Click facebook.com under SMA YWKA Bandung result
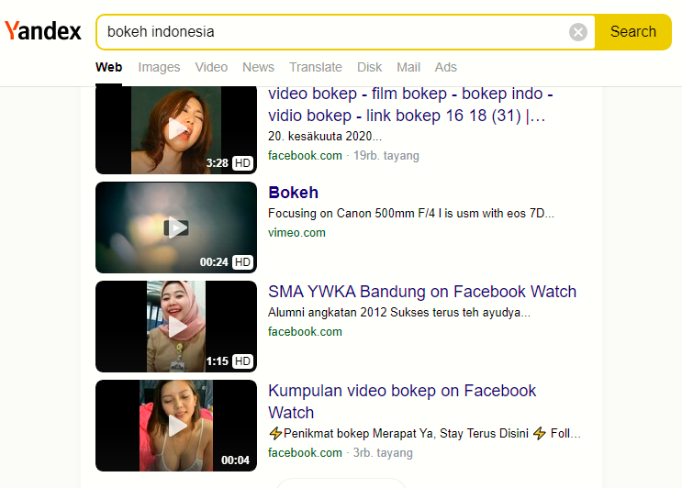Image resolution: width=682 pixels, height=488 pixels. point(305,331)
